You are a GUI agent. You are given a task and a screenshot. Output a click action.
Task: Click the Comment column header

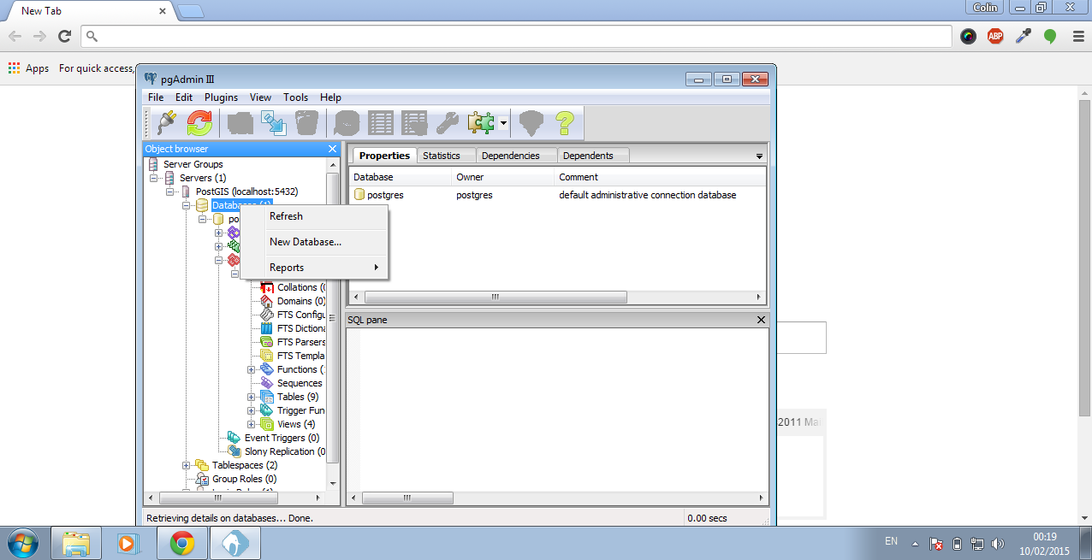659,177
